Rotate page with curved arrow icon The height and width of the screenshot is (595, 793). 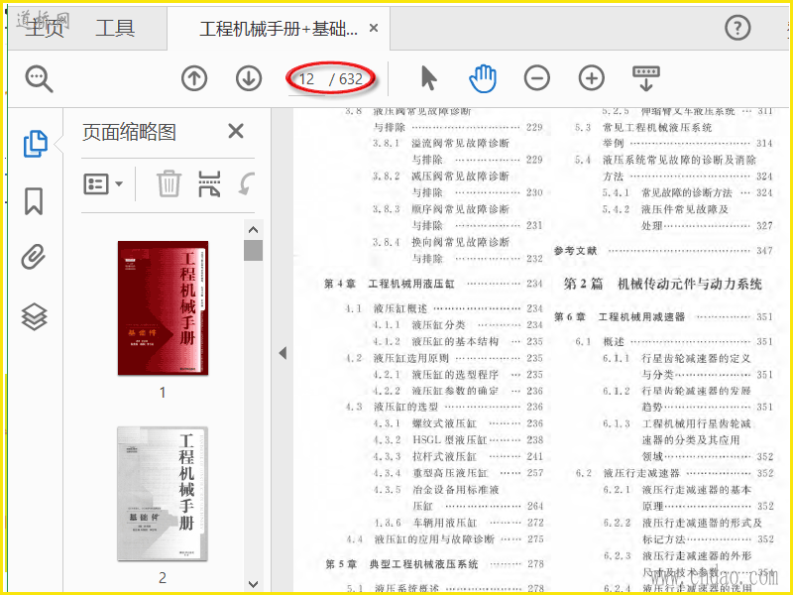pyautogui.click(x=246, y=183)
